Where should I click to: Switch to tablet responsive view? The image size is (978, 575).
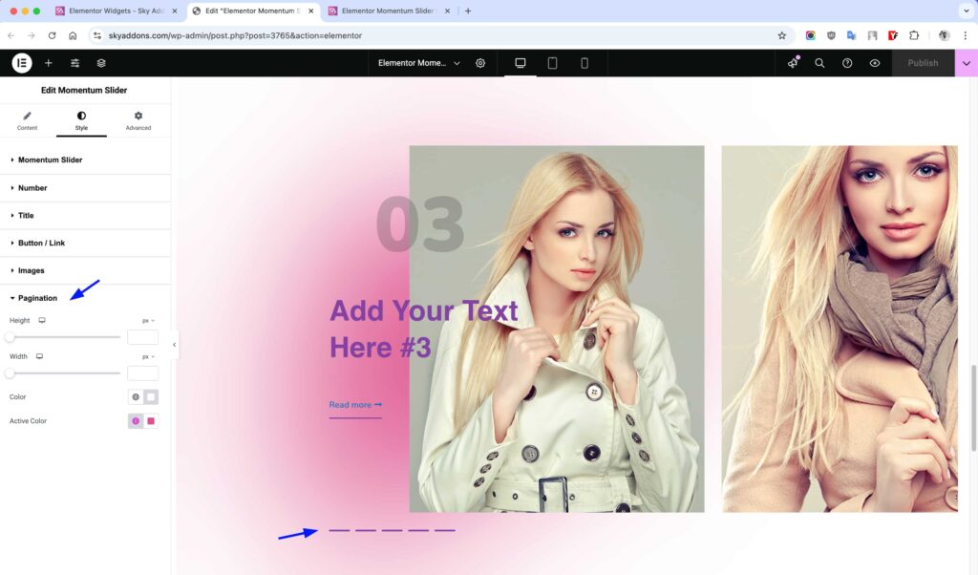552,63
